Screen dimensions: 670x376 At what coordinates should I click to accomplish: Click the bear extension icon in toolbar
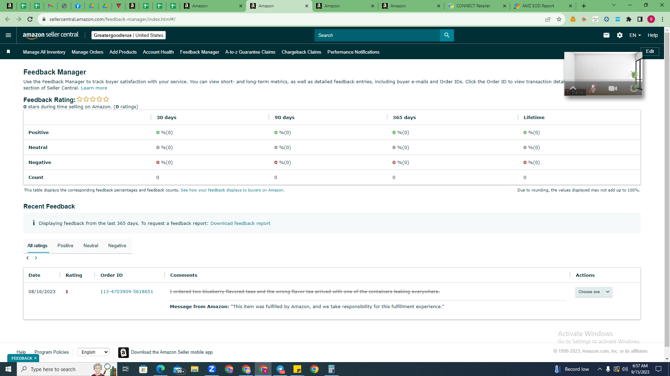[x=573, y=19]
